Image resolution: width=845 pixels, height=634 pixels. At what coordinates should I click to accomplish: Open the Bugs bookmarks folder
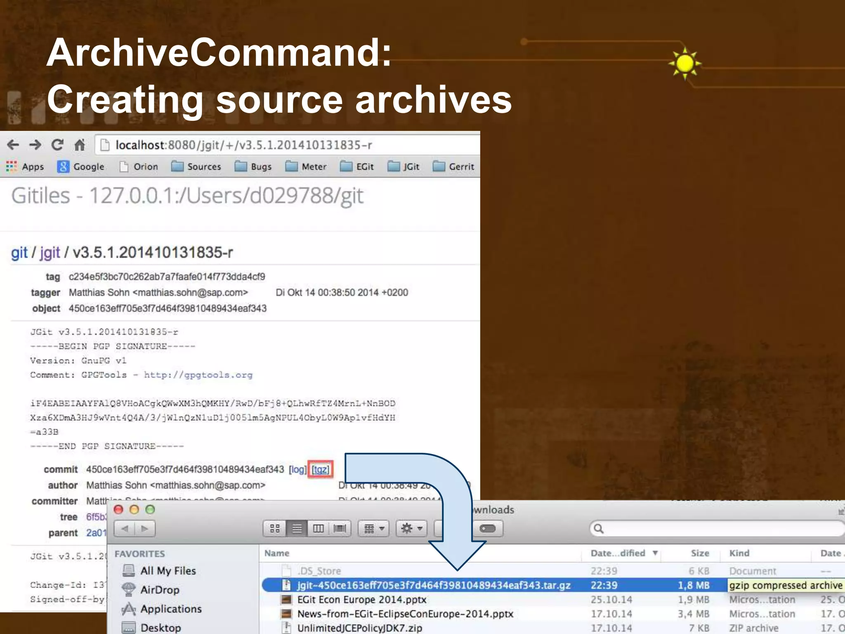tap(253, 167)
